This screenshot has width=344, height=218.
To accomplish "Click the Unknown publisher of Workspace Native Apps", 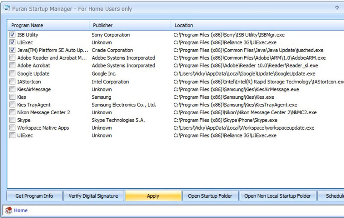I will (102, 128).
